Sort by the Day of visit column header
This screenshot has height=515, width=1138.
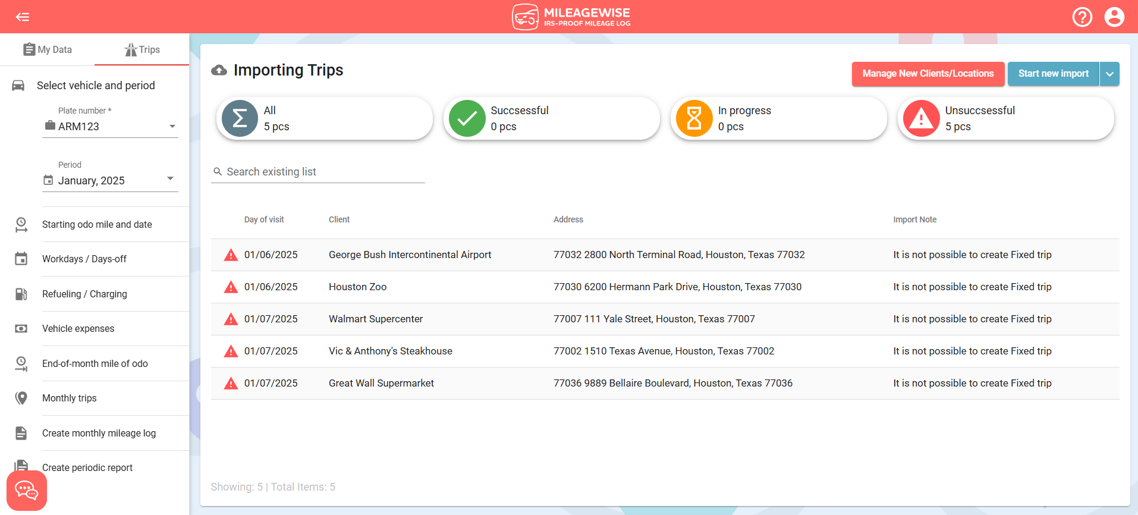coord(264,219)
